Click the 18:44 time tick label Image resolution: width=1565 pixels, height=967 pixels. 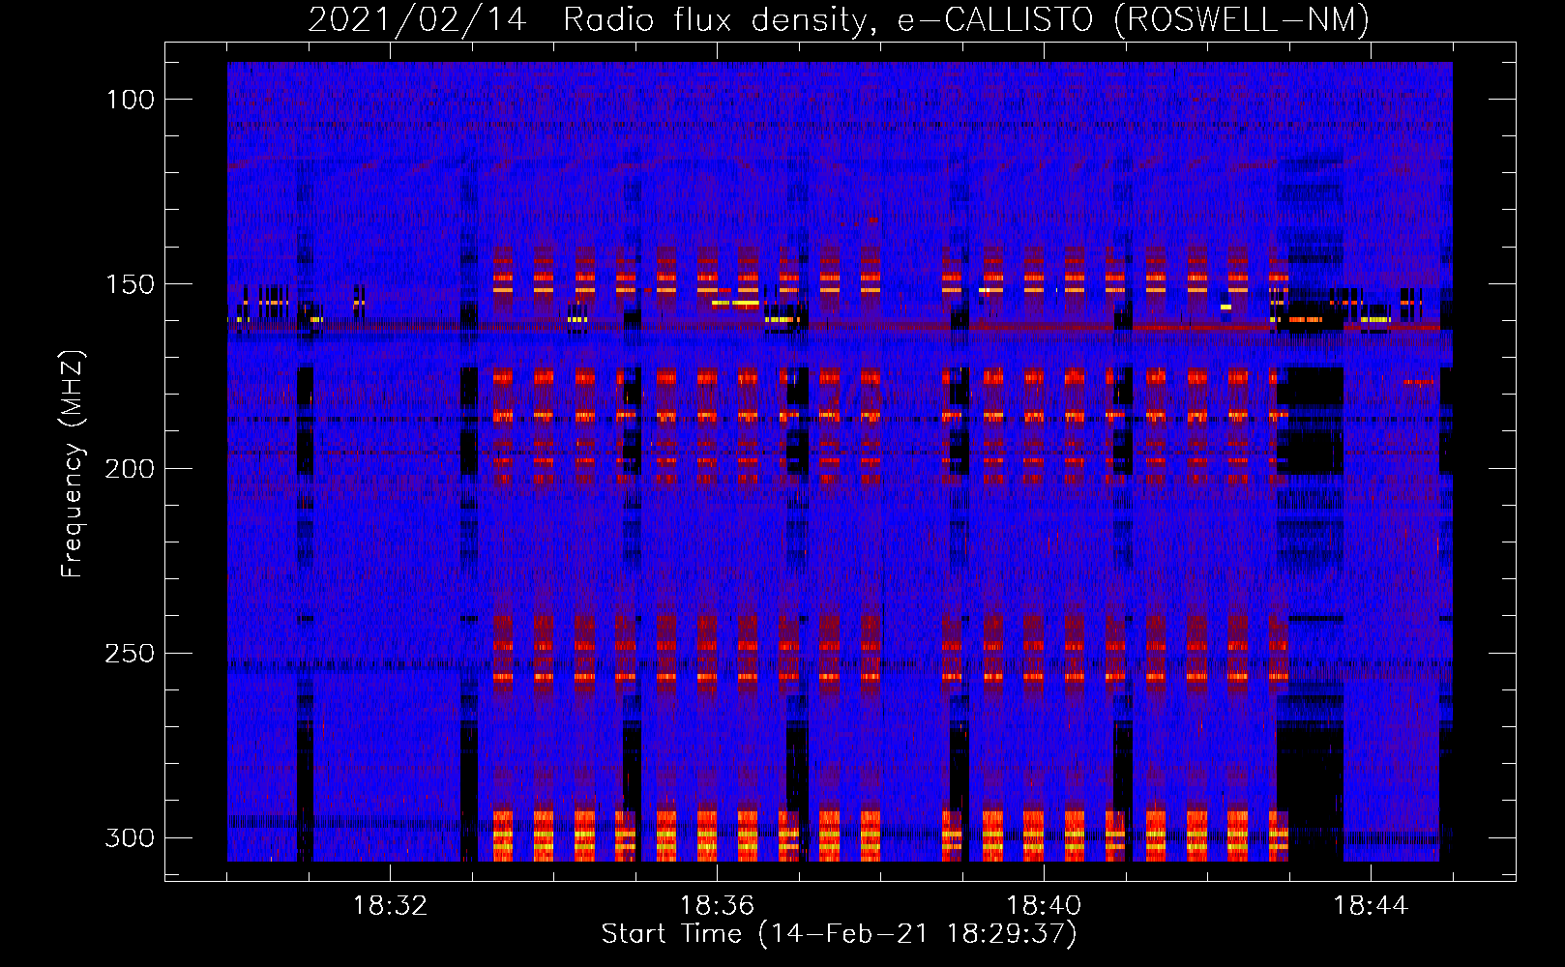pyautogui.click(x=1371, y=906)
